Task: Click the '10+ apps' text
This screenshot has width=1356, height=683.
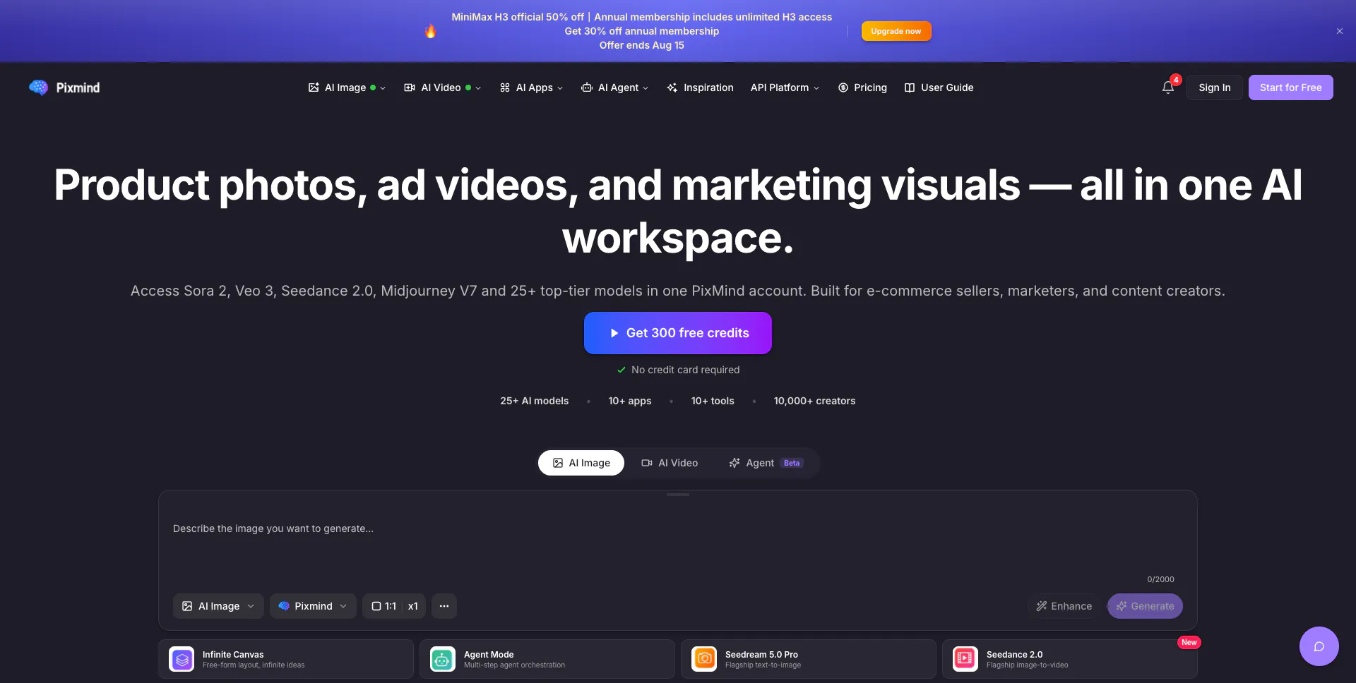Action: point(630,401)
